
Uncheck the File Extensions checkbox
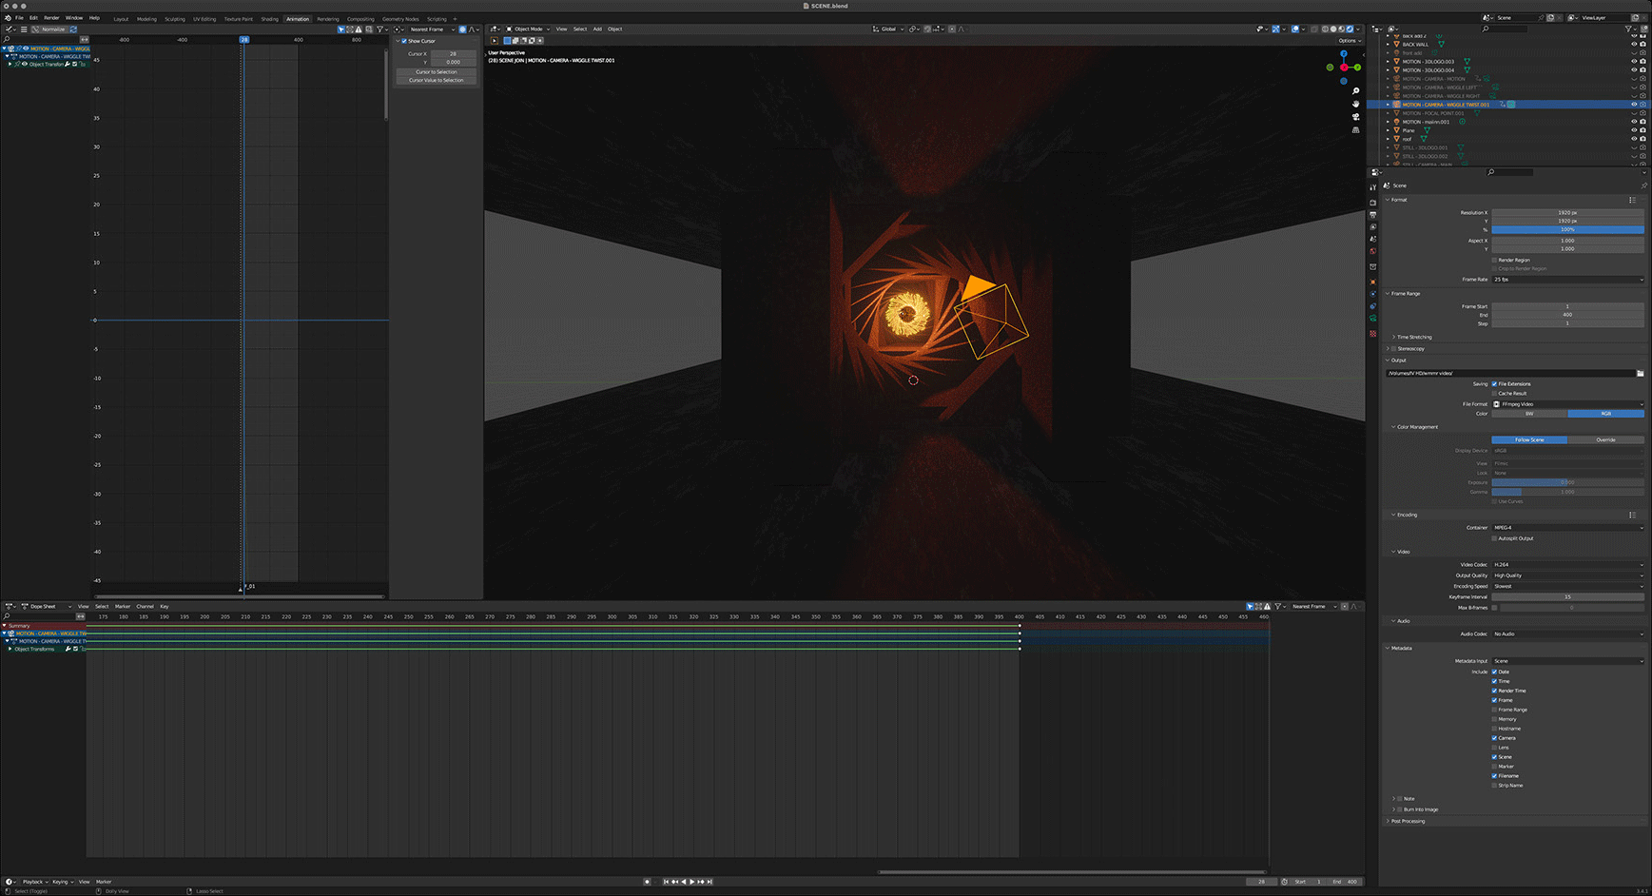[1494, 384]
